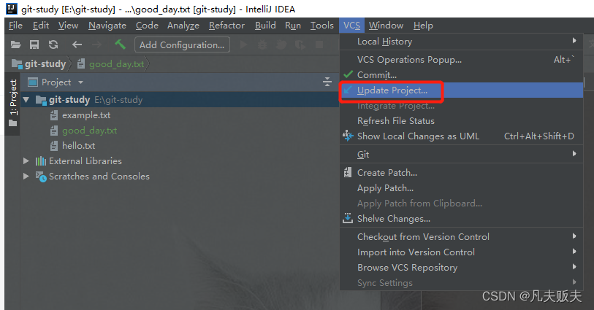The image size is (594, 310).
Task: Open the Code menu
Action: coord(147,26)
